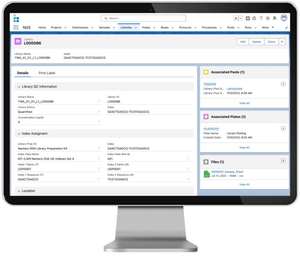Edit Index Plate Well ID pencil icon

pos(188,158)
